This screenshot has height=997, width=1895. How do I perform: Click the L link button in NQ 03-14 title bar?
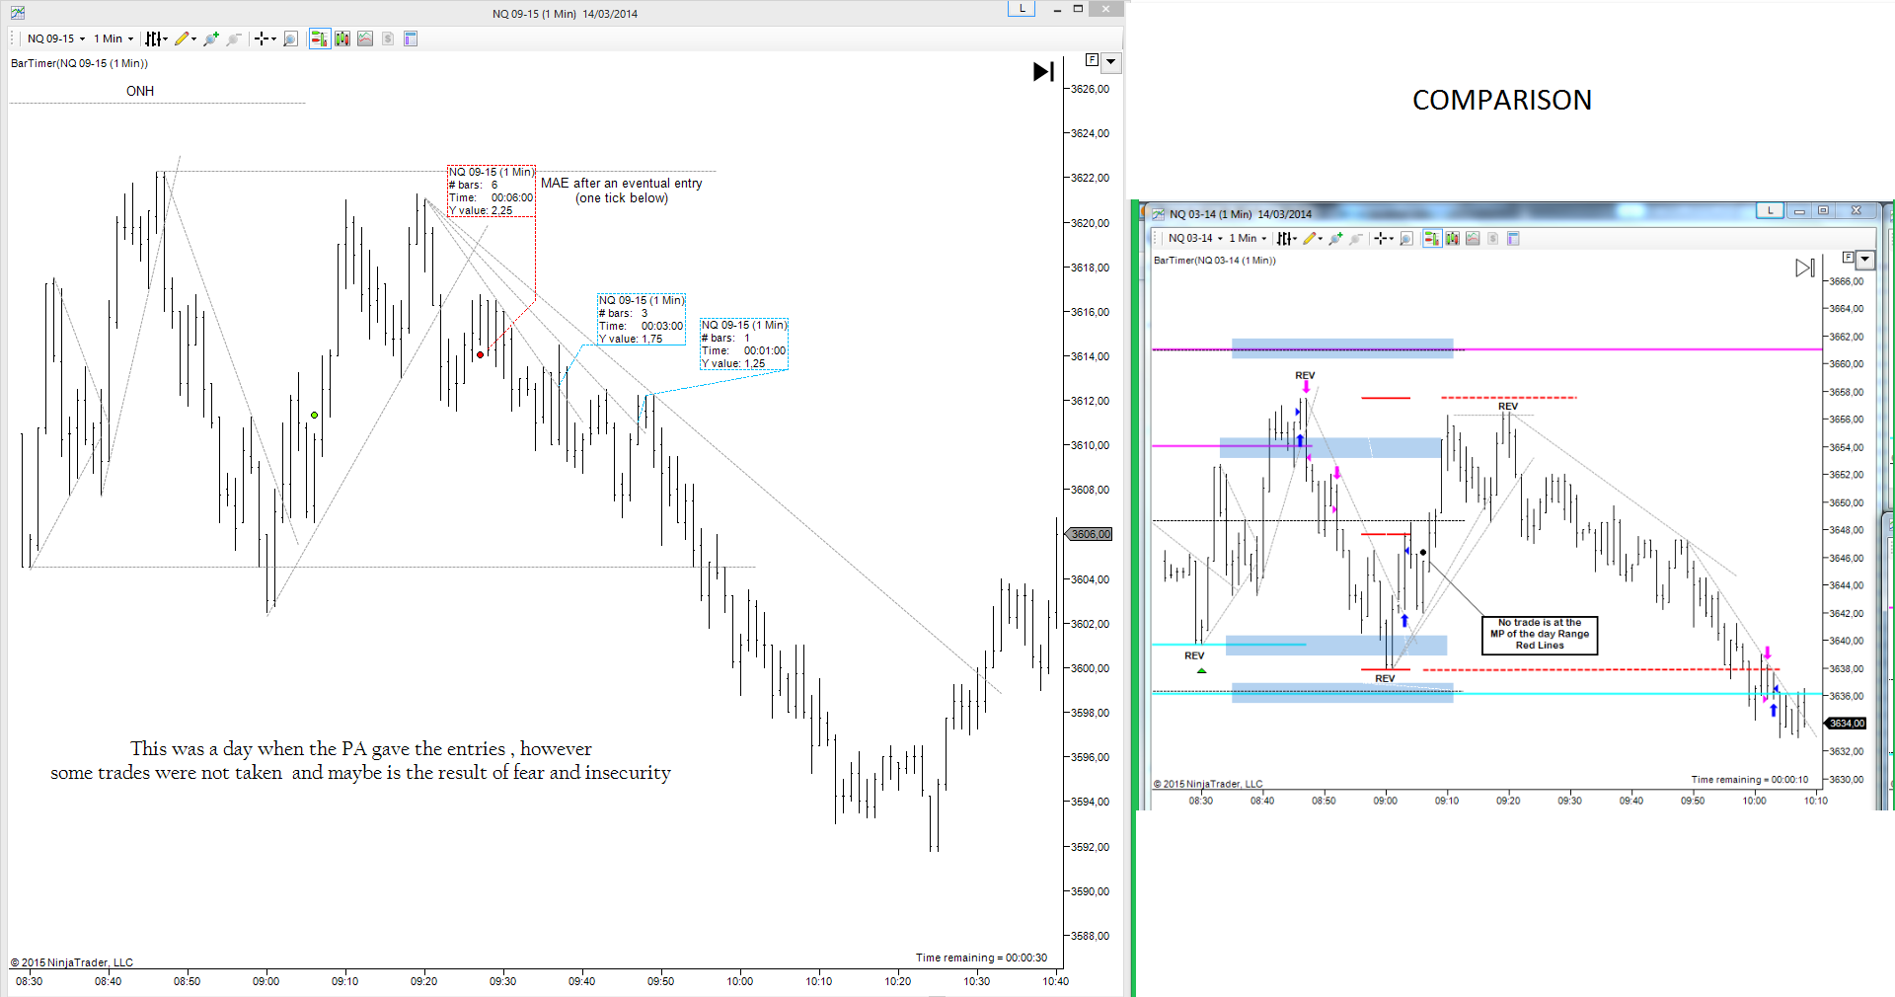1770,210
